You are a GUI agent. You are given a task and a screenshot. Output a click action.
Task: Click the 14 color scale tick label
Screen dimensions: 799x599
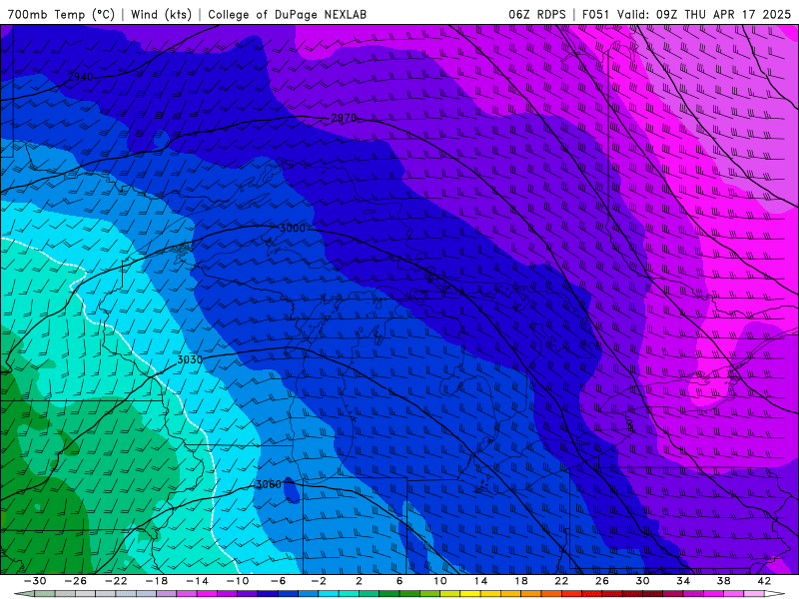coord(480,581)
